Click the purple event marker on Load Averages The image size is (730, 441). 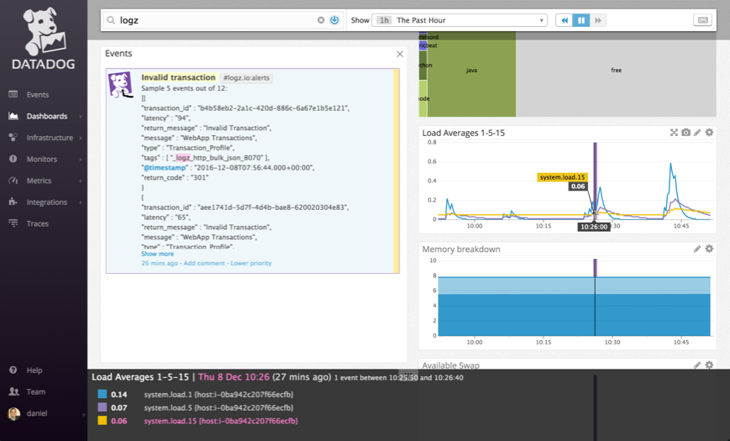click(x=595, y=180)
